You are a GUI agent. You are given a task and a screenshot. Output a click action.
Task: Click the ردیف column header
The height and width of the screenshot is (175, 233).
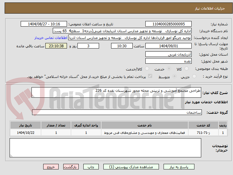click(223, 125)
